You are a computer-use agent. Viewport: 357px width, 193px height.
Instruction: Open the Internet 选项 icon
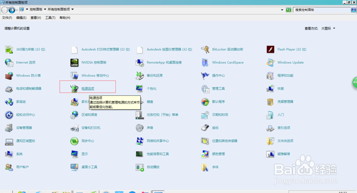tap(9, 63)
